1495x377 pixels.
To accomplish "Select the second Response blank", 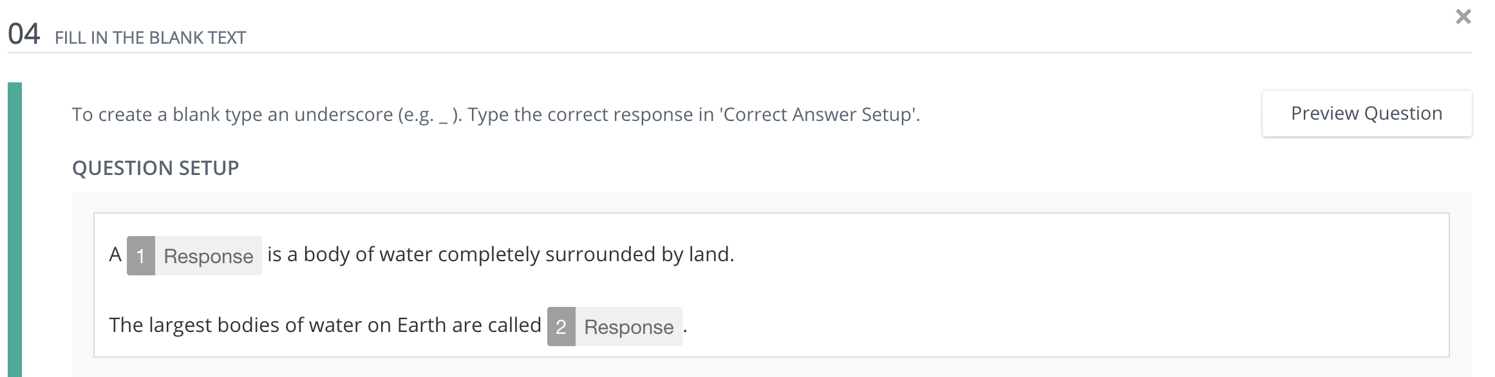I will (628, 327).
